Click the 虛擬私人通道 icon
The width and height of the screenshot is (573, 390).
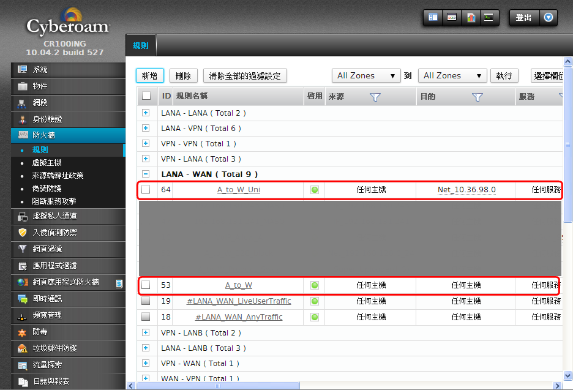23,217
